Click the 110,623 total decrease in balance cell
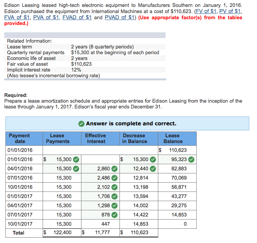Screen dimensions: 257x243 (139, 233)
